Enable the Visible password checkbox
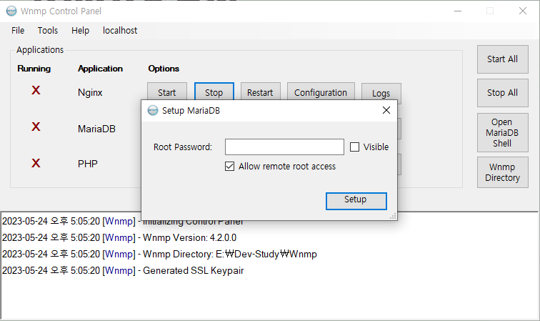 [x=354, y=147]
